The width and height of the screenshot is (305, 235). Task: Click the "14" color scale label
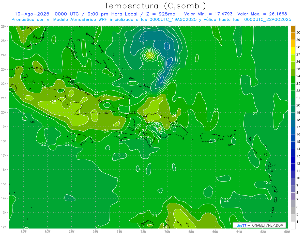click(x=298, y=149)
